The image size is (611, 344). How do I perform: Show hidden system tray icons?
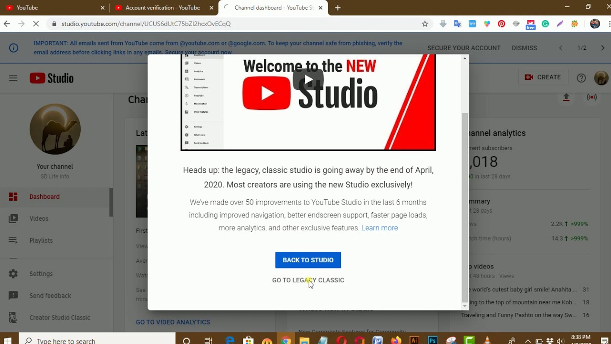pos(528,341)
